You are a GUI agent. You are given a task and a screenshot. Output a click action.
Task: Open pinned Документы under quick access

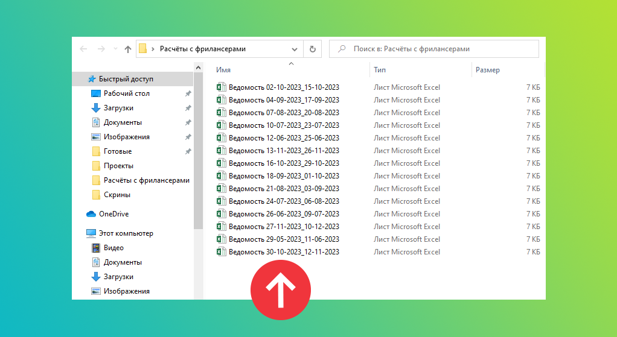tap(123, 122)
